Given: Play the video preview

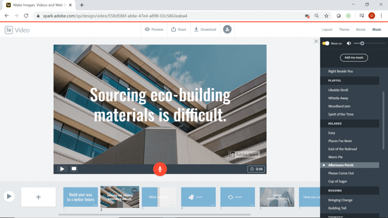Looking at the screenshot, I should tap(62, 169).
